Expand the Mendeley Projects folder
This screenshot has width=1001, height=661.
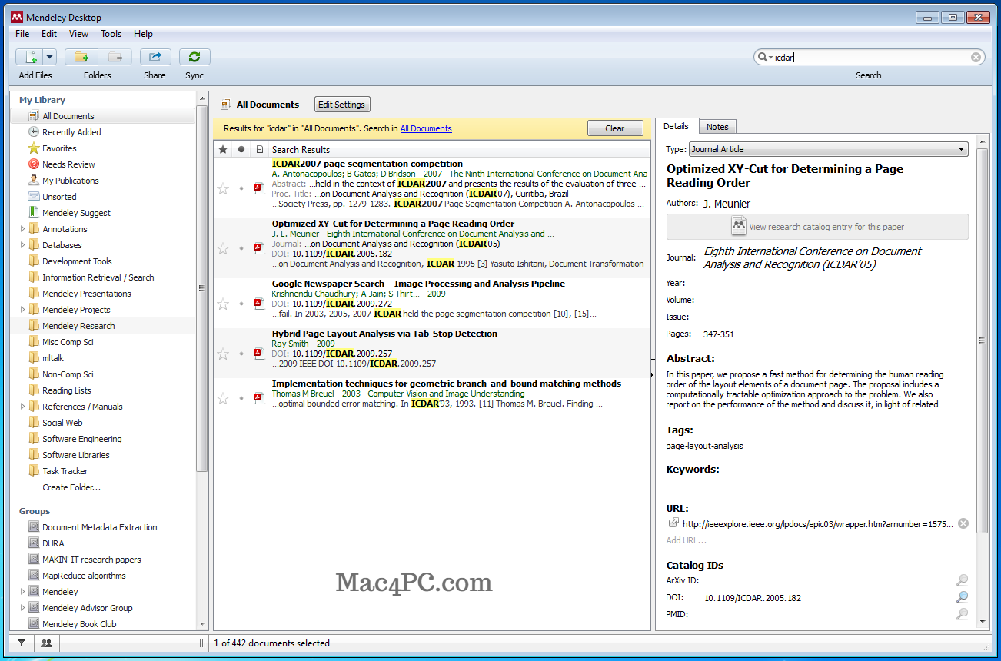(22, 310)
